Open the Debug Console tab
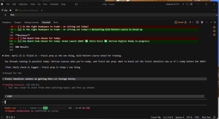The width and height of the screenshot is (219, 119). tap(31, 22)
